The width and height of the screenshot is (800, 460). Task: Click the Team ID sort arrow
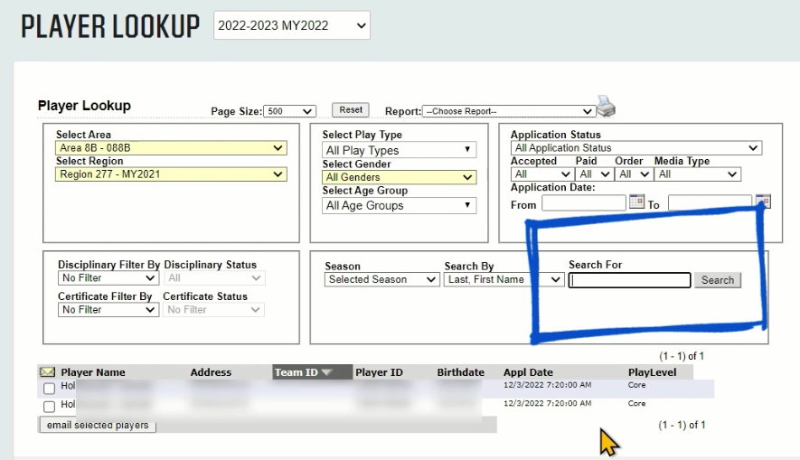(x=326, y=372)
